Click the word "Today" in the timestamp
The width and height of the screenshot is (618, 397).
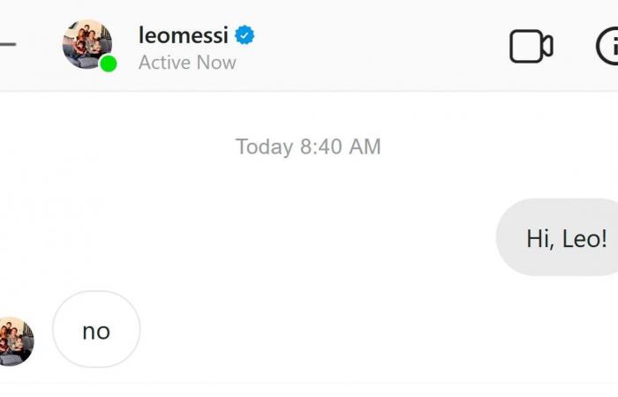pyautogui.click(x=265, y=147)
